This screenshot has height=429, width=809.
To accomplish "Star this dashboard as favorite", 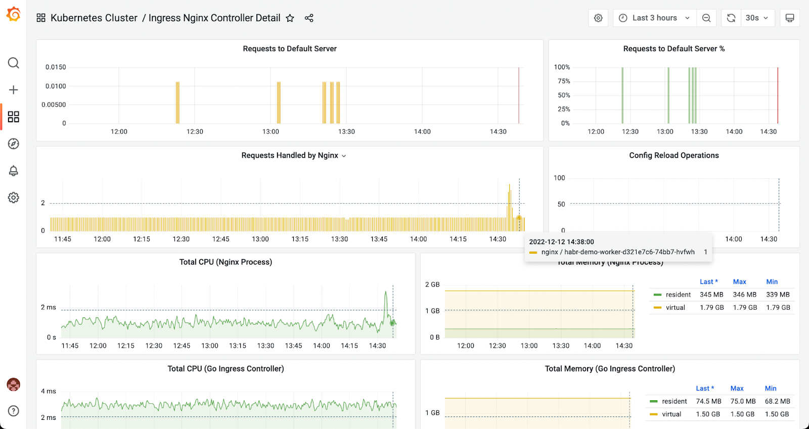I will click(x=290, y=18).
